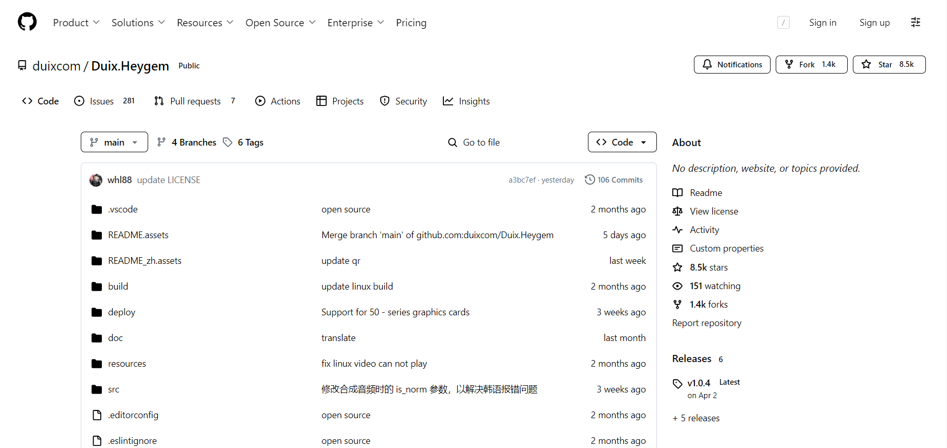
Task: Open the README.assets folder
Action: [x=138, y=235]
